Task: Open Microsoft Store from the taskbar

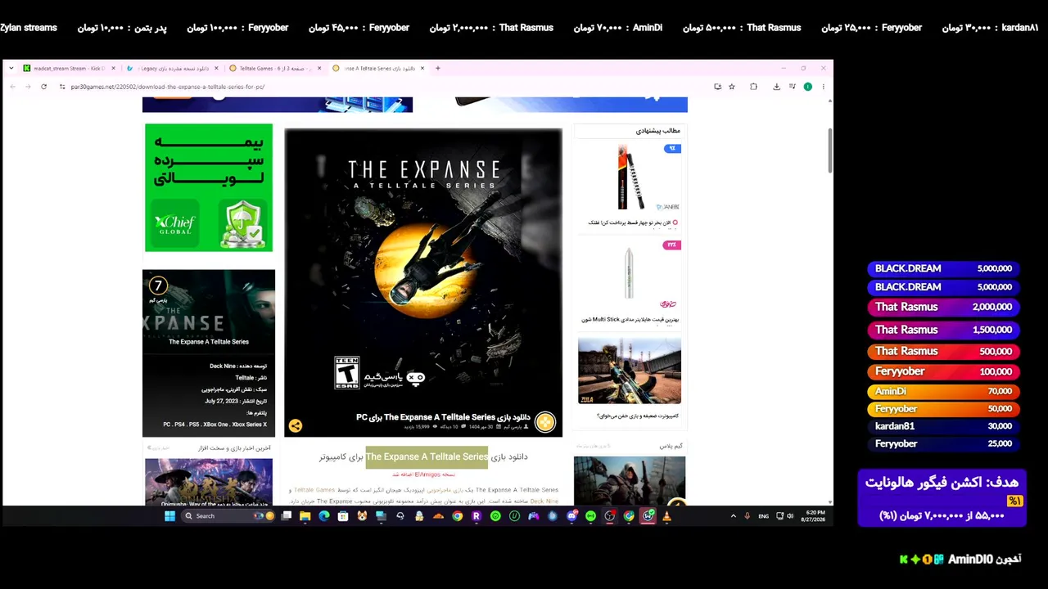Action: click(x=343, y=516)
